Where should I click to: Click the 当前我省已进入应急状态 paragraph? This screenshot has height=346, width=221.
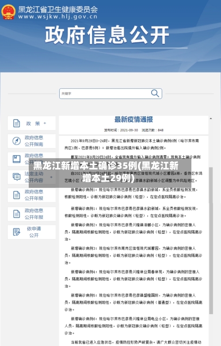coord(136,342)
